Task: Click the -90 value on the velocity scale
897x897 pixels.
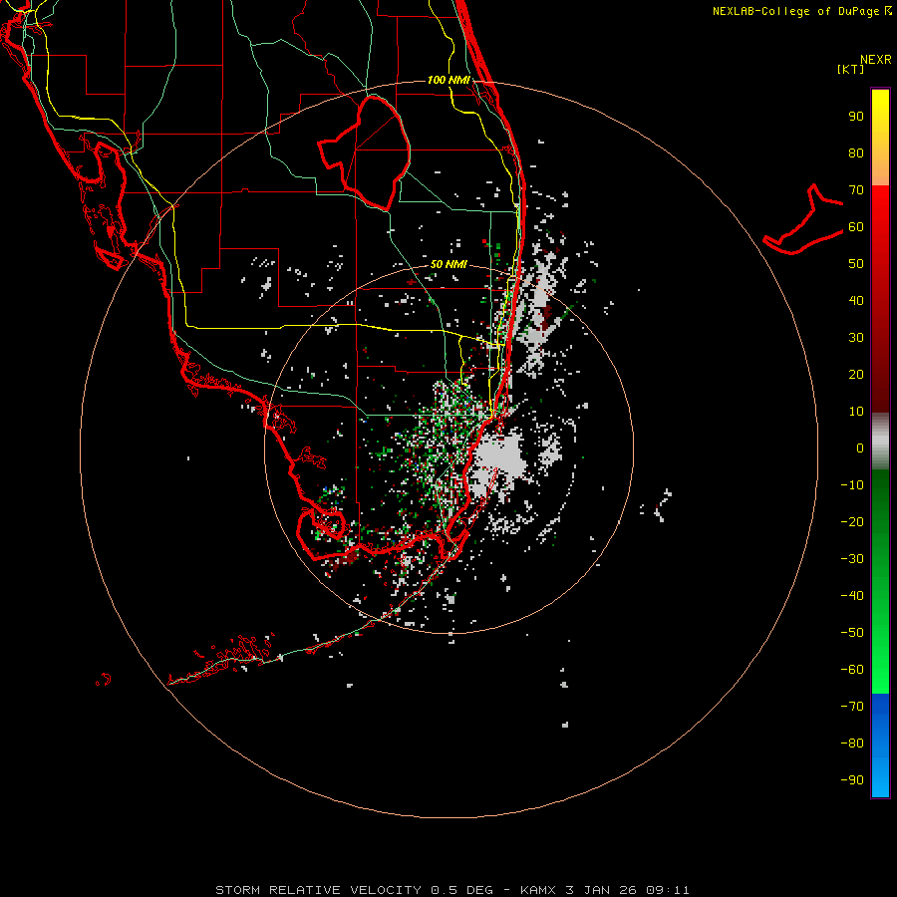Action: pos(852,780)
